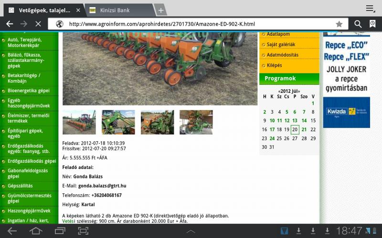Open the first download notification arrow
Image resolution: width=382 pixels, height=238 pixels.
click(298, 231)
